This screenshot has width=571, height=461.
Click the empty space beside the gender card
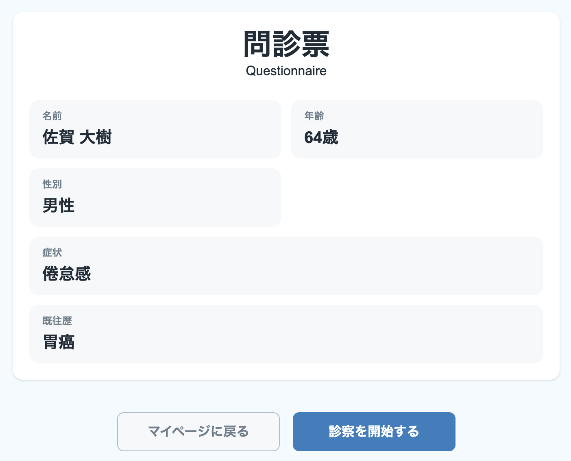[417, 198]
